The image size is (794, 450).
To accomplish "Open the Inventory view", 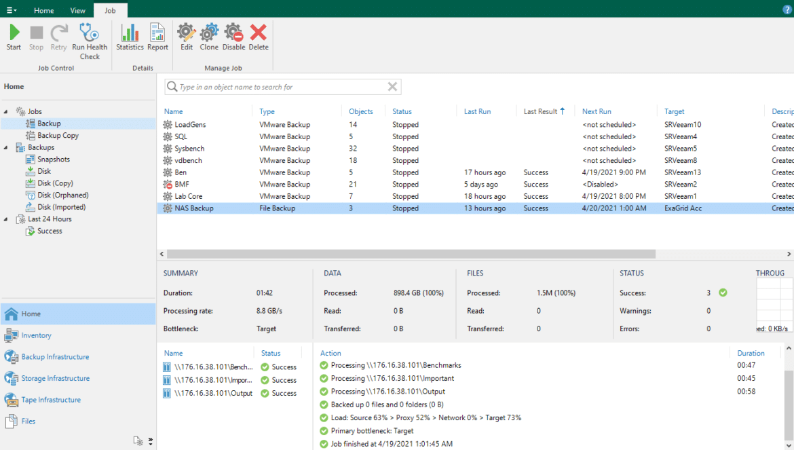I will 78,335.
